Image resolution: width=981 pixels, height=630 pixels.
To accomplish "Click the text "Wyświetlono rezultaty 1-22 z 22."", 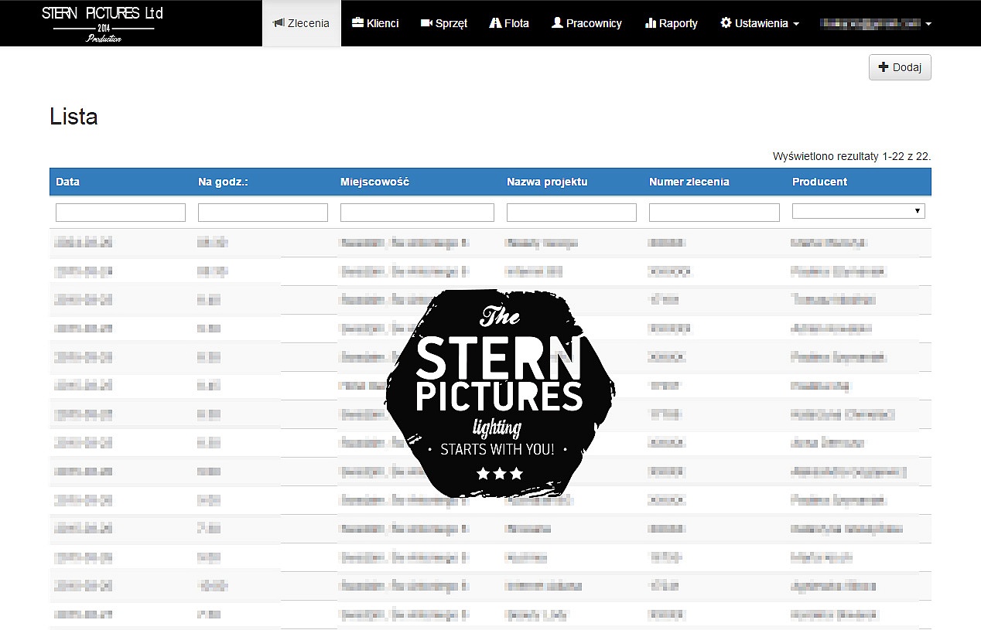I will point(852,156).
